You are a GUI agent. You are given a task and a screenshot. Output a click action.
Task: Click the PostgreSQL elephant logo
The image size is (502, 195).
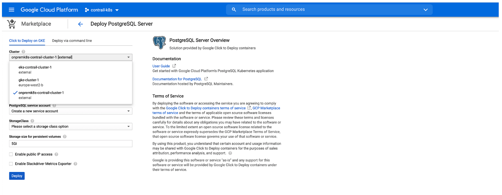coord(159,43)
